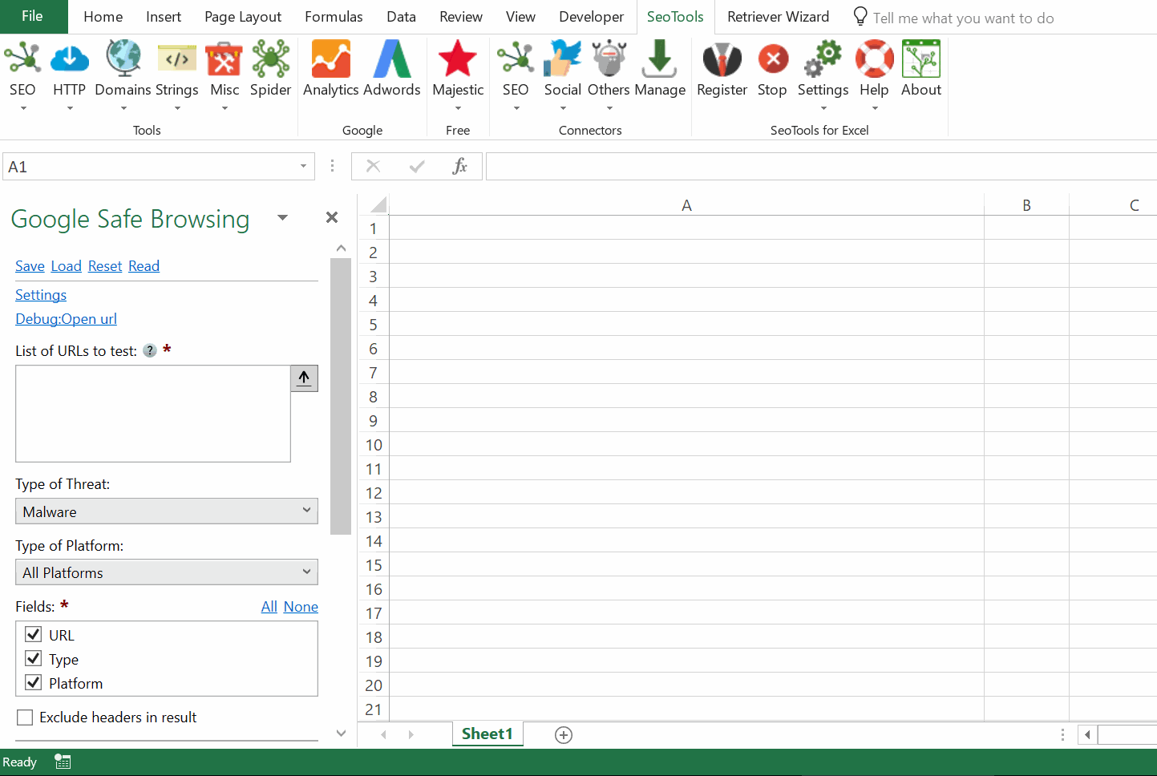Click the Tell me what you want search
Screen dimensions: 1157x776
(x=963, y=18)
